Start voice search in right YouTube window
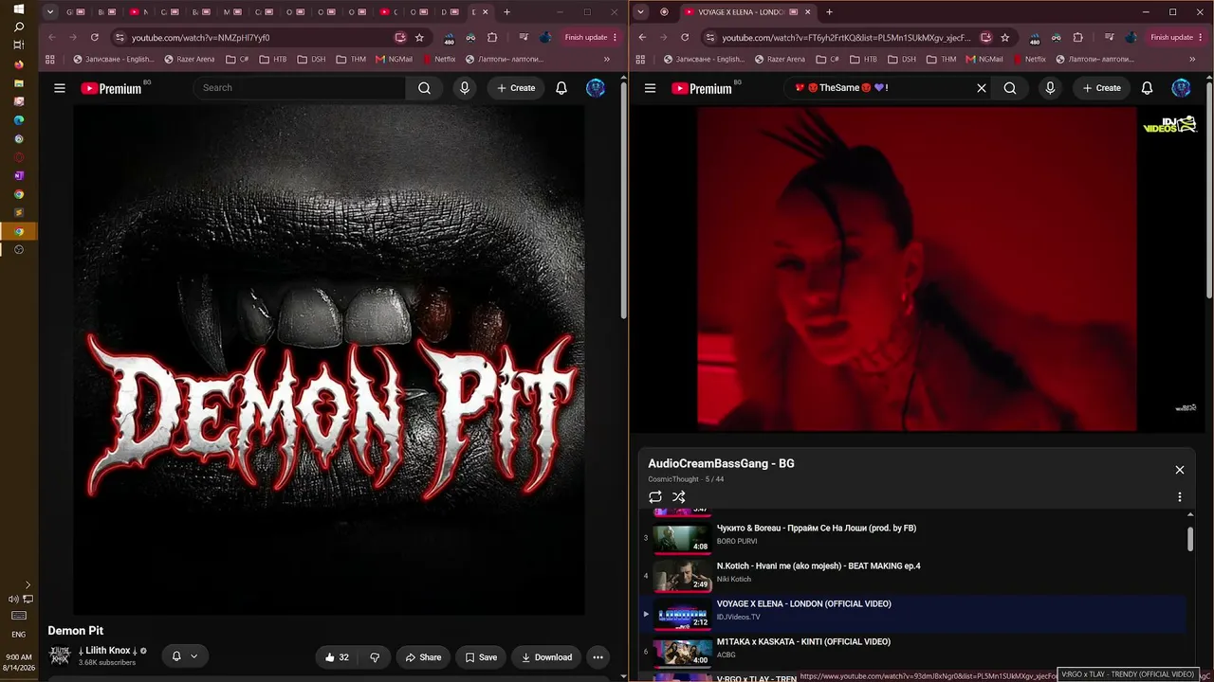Image resolution: width=1214 pixels, height=682 pixels. coord(1050,88)
